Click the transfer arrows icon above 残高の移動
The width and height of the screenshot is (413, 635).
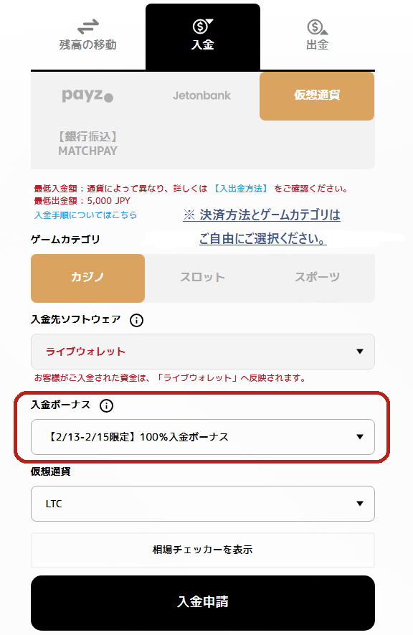click(87, 27)
